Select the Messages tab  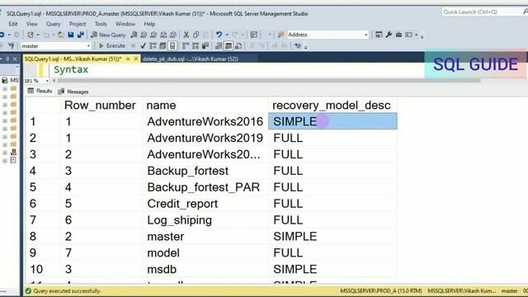[73, 92]
